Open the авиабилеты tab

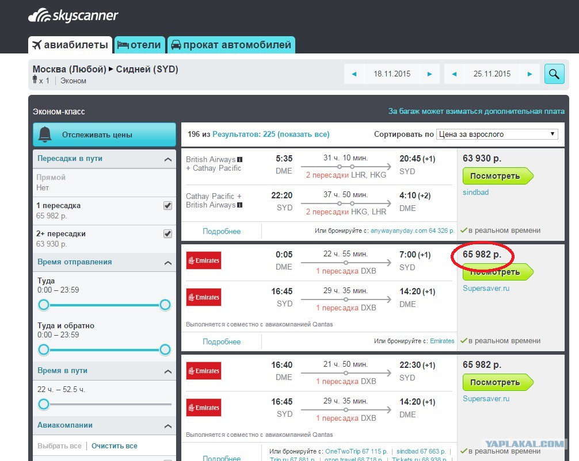pyautogui.click(x=70, y=45)
